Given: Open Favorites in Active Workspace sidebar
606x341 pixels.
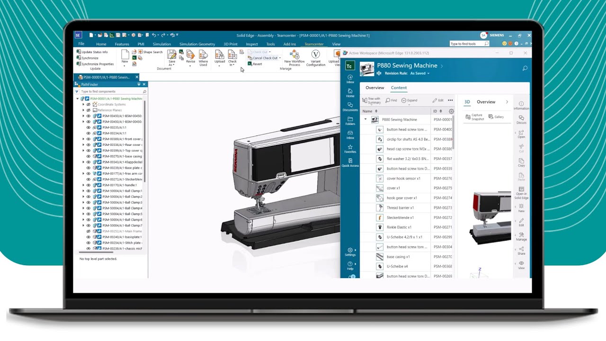Looking at the screenshot, I should pyautogui.click(x=350, y=149).
